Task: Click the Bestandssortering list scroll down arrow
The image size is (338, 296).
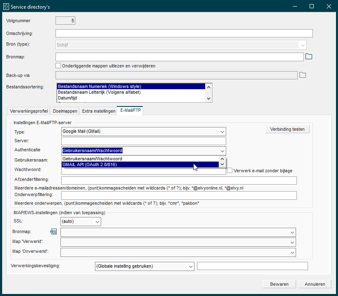Action: pos(208,99)
